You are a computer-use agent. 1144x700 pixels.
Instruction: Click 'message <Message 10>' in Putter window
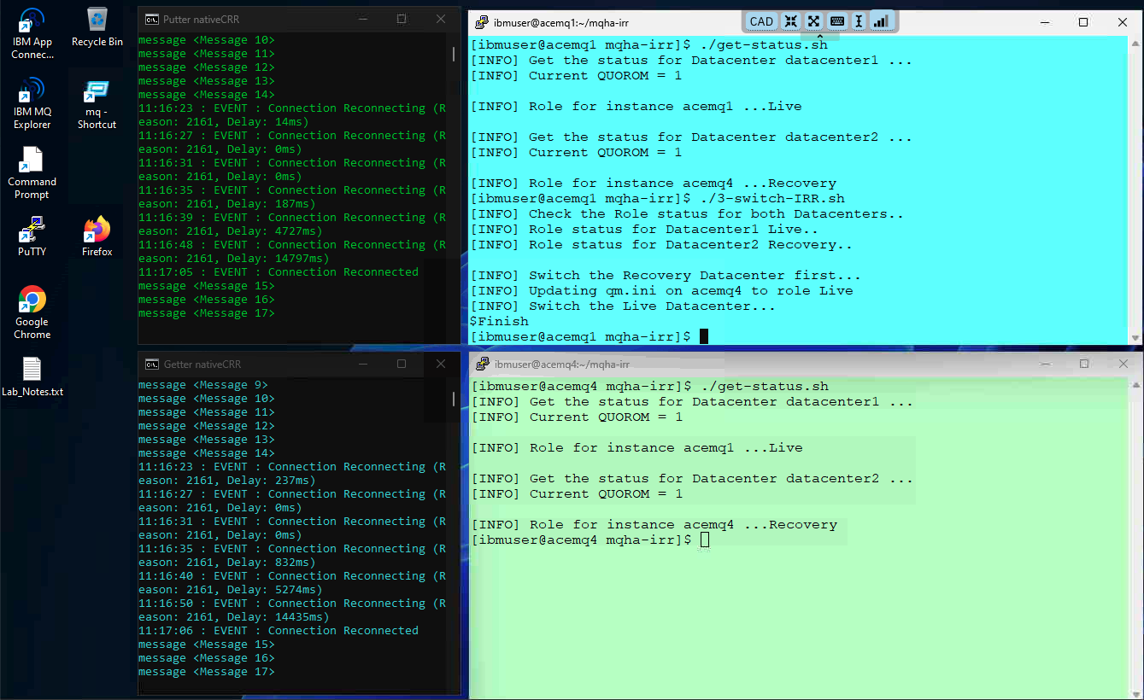pos(207,40)
